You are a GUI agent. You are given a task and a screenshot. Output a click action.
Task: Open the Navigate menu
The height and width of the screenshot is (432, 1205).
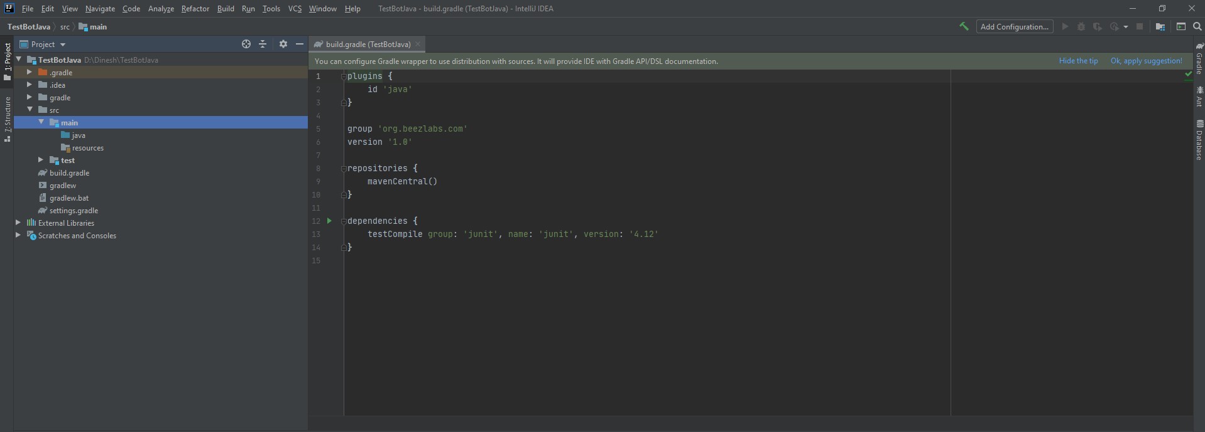click(100, 9)
